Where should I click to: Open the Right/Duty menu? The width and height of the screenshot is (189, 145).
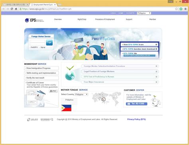[82, 20]
